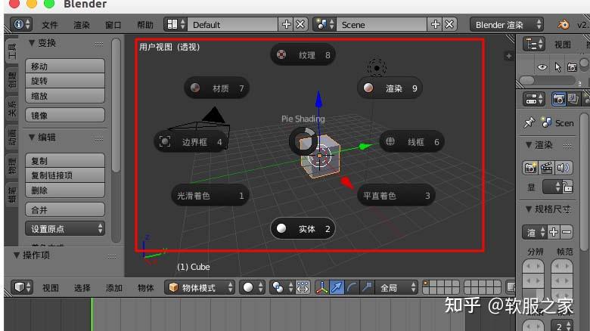This screenshot has width=590, height=331.
Task: Open the outliner editor type selector
Action: pyautogui.click(x=534, y=45)
